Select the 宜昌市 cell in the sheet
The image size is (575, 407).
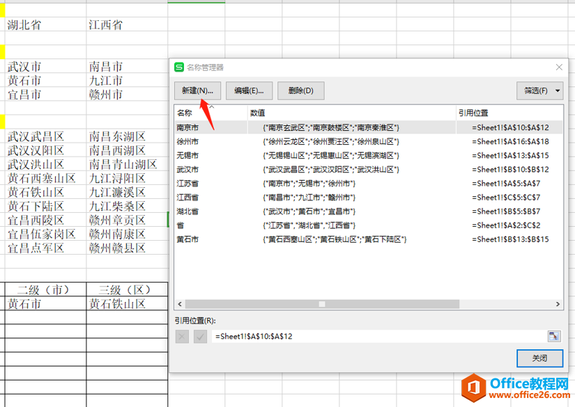click(45, 95)
